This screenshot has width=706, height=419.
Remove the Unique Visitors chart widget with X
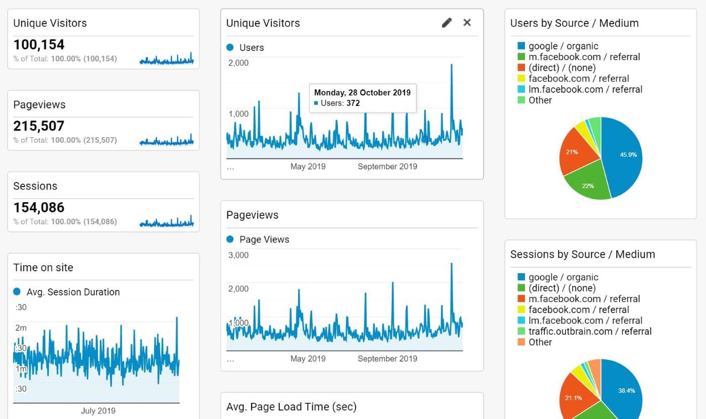click(467, 23)
